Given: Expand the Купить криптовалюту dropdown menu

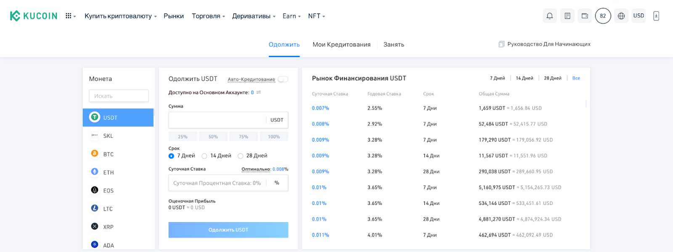Looking at the screenshot, I should [x=120, y=16].
